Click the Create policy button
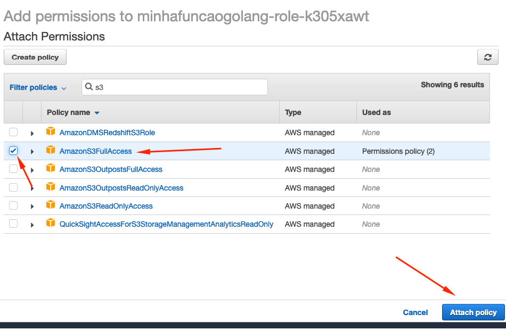Image resolution: width=506 pixels, height=330 pixels. (x=35, y=57)
